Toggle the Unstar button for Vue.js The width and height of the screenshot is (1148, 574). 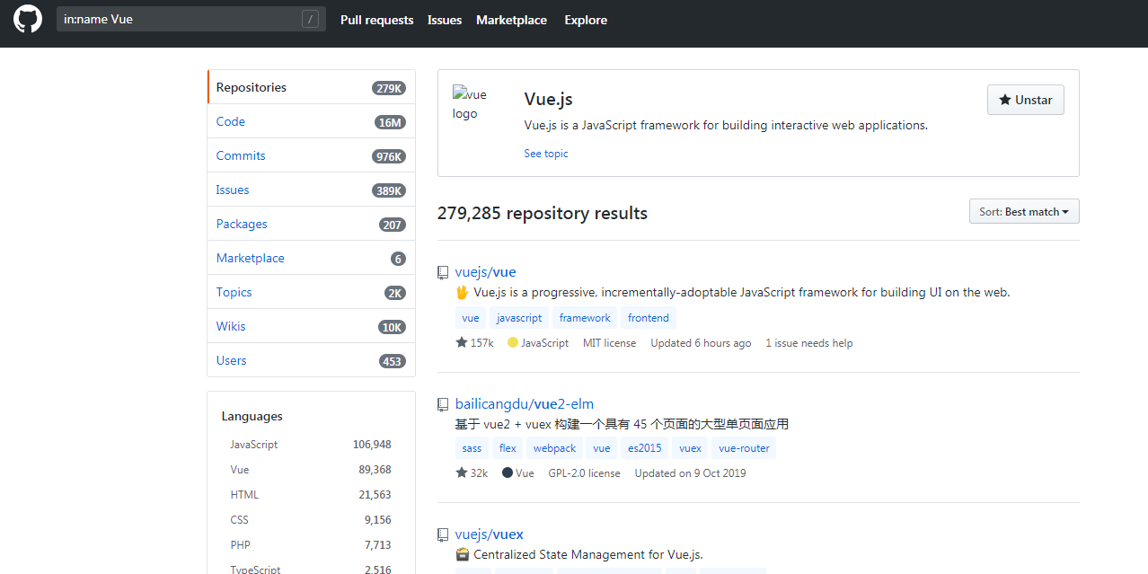tap(1026, 100)
